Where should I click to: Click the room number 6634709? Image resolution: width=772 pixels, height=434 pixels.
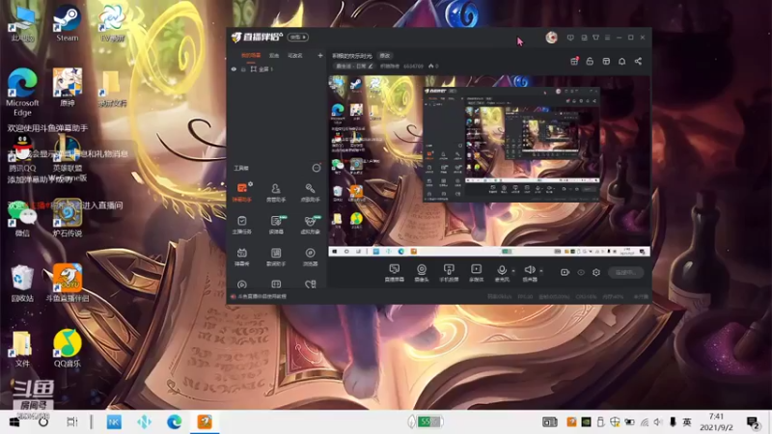(x=413, y=66)
